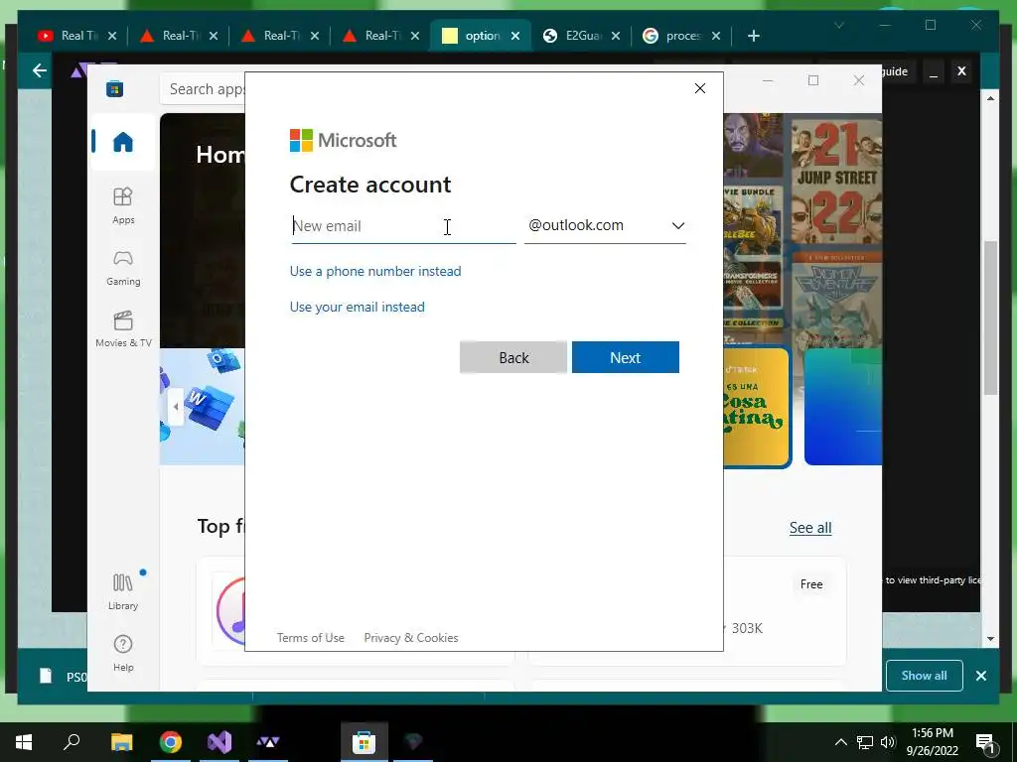1017x762 pixels.
Task: Open the network tray icon
Action: coord(865,742)
